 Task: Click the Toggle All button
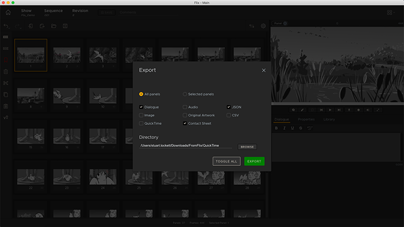pos(226,161)
